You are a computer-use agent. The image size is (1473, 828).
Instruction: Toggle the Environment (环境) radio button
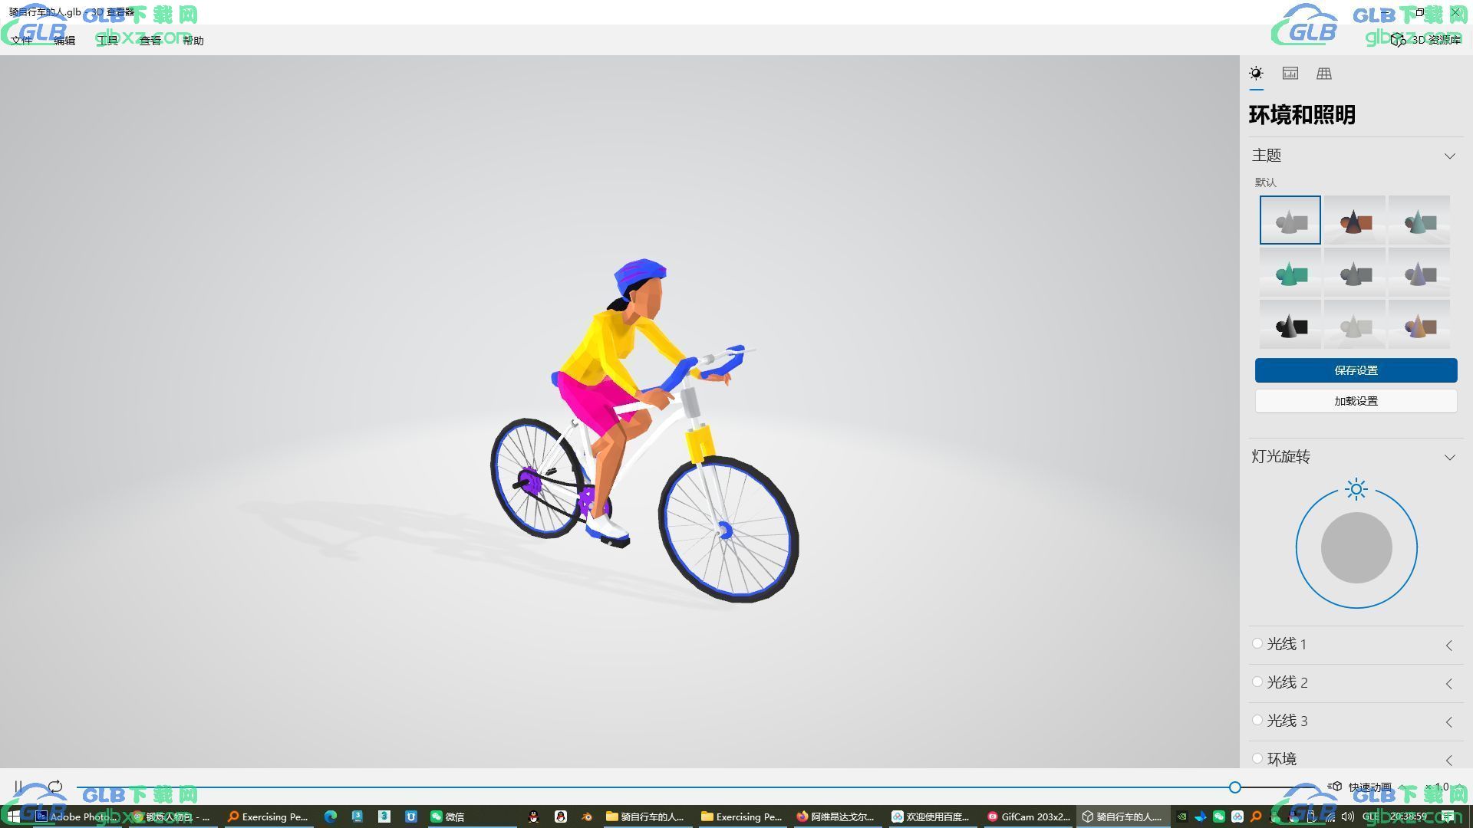click(1257, 758)
